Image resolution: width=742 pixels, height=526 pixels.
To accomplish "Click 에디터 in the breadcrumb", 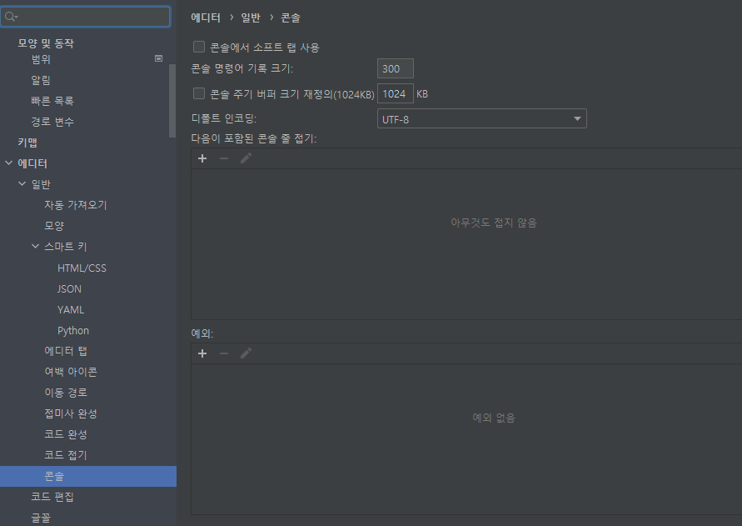I will coord(206,18).
